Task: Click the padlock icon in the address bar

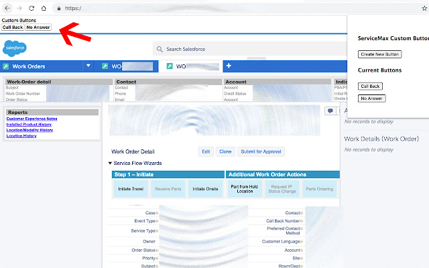Action: (x=59, y=9)
